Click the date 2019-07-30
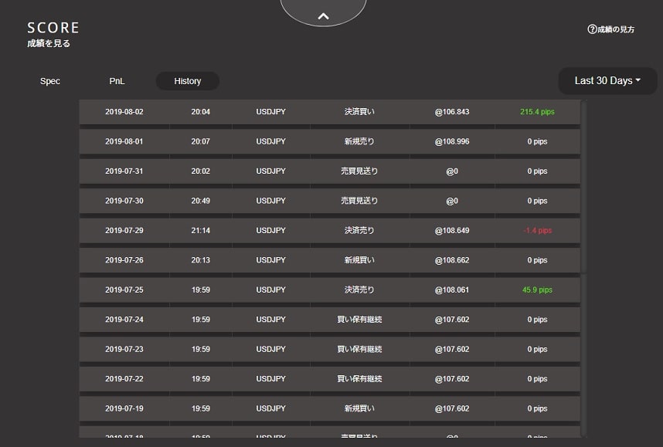663x447 pixels. [x=124, y=201]
